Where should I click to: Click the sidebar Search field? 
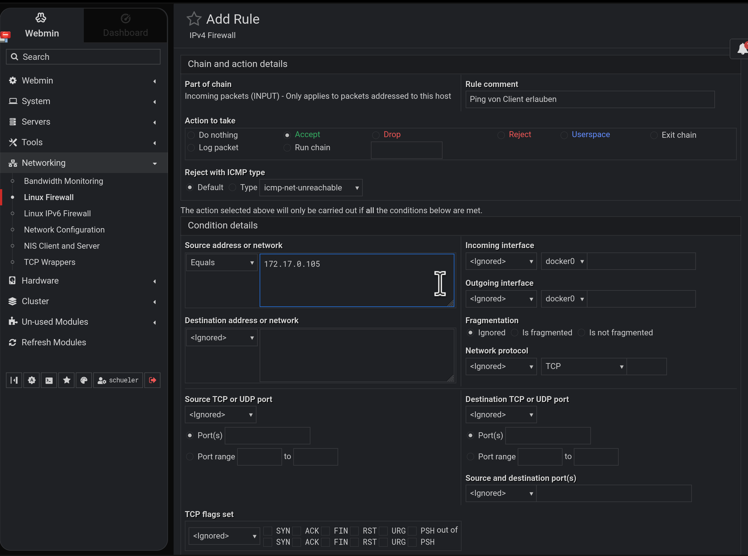click(x=84, y=57)
